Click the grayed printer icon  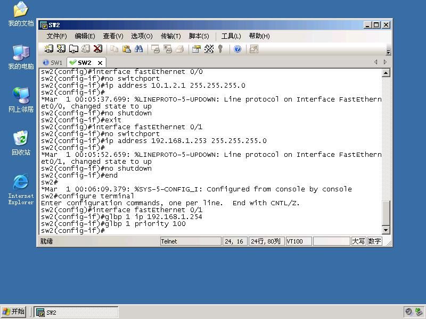click(x=180, y=49)
